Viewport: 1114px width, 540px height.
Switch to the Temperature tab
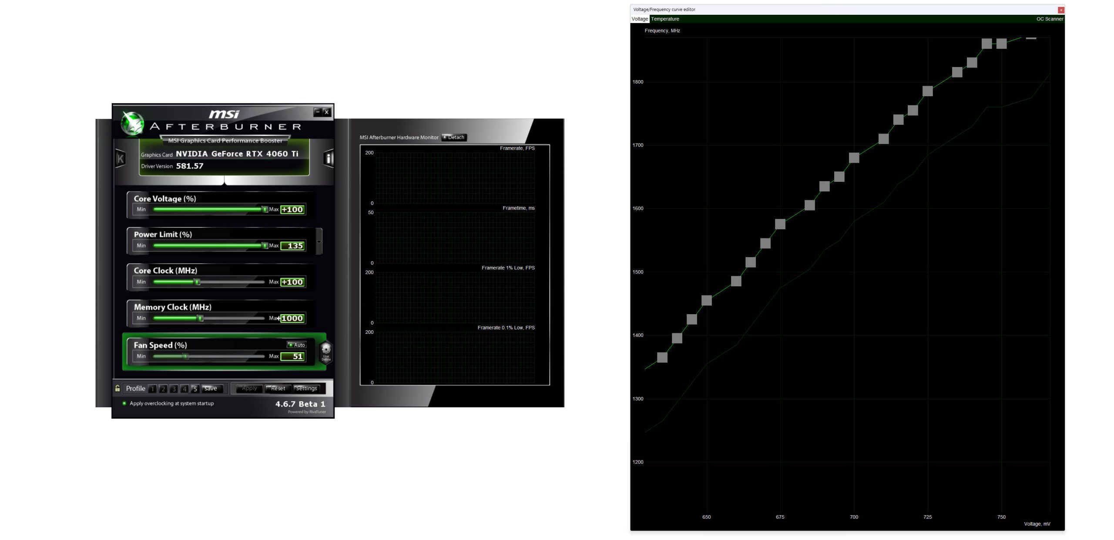click(x=665, y=19)
